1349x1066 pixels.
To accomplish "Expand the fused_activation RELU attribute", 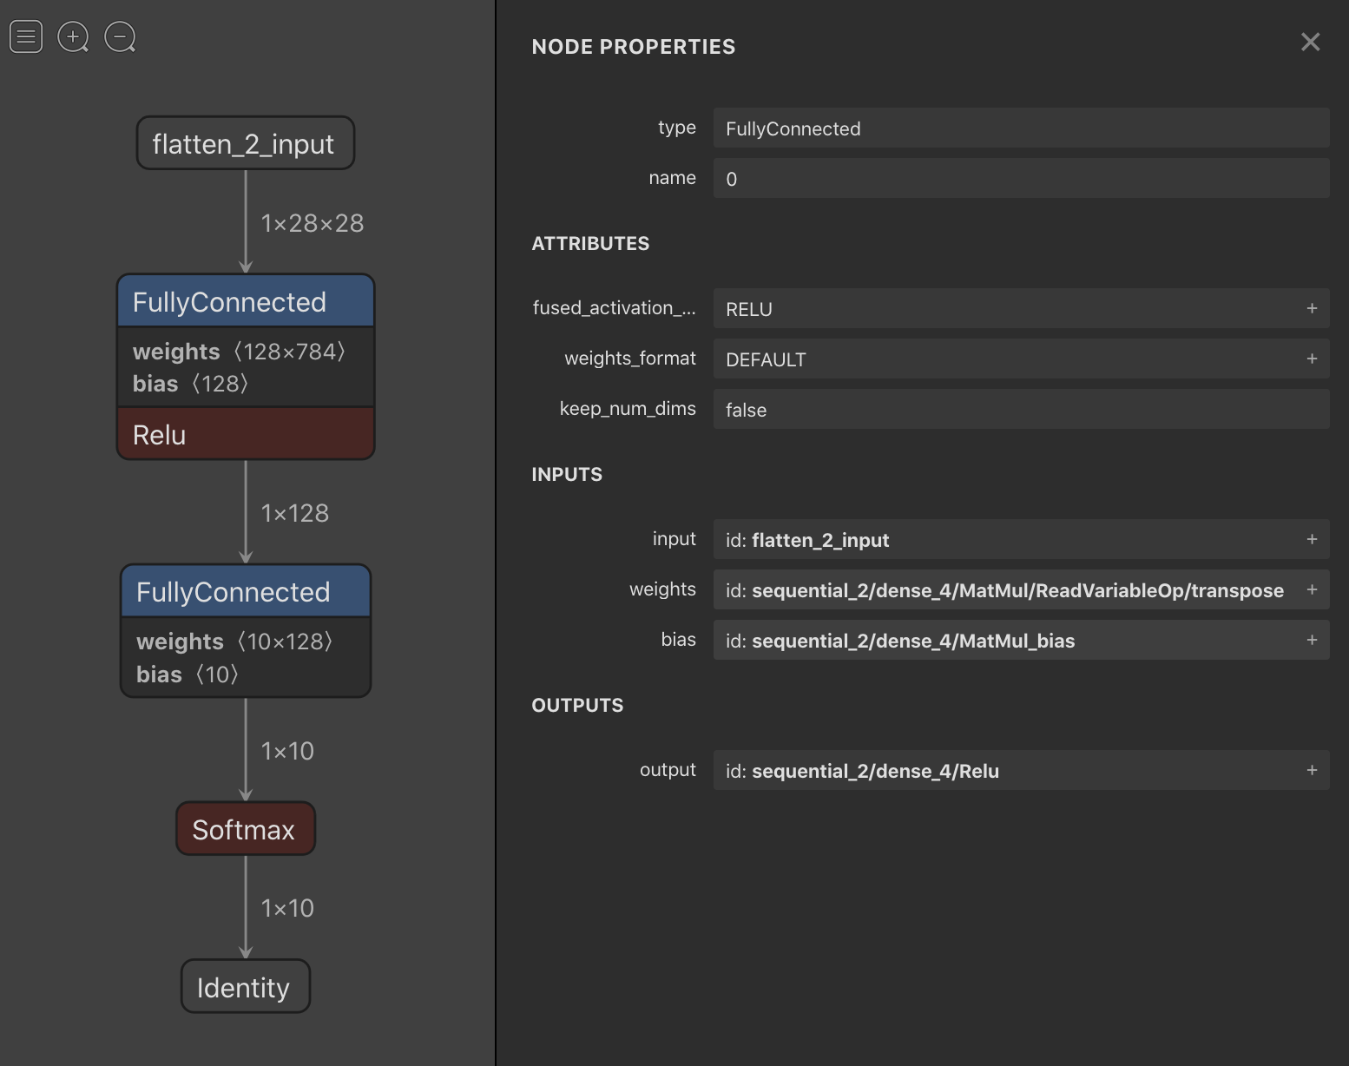I will coord(1312,308).
